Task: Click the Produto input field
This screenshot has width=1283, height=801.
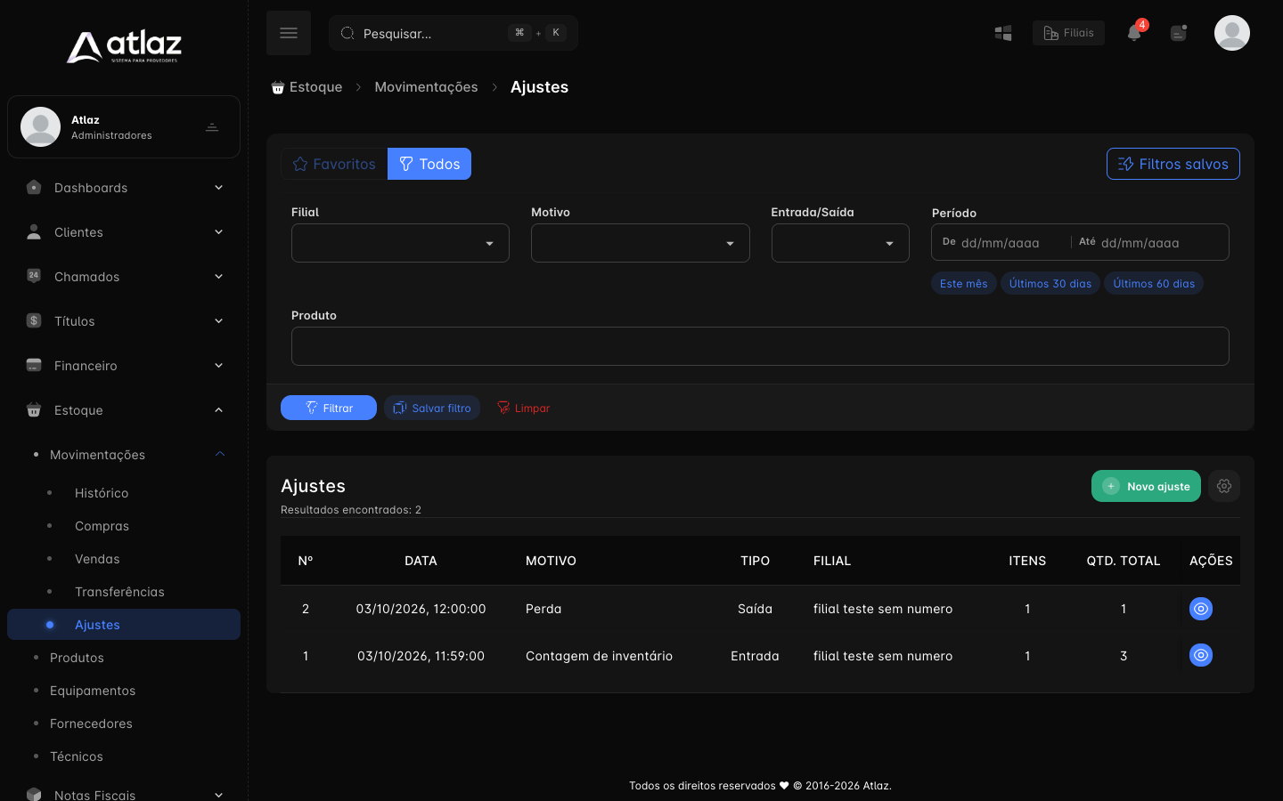Action: coord(760,346)
